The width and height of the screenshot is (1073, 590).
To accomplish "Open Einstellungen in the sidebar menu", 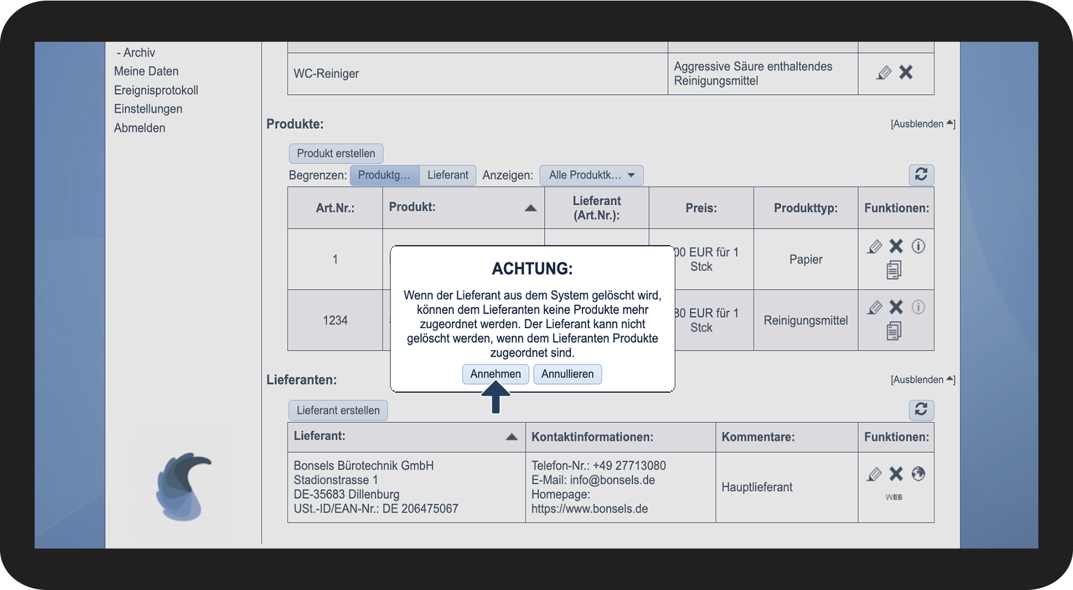I will tap(148, 109).
